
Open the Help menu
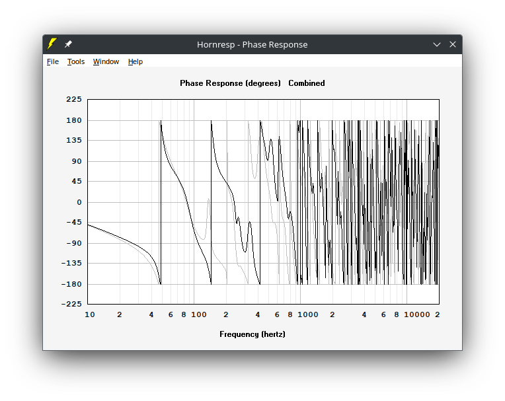(x=136, y=61)
